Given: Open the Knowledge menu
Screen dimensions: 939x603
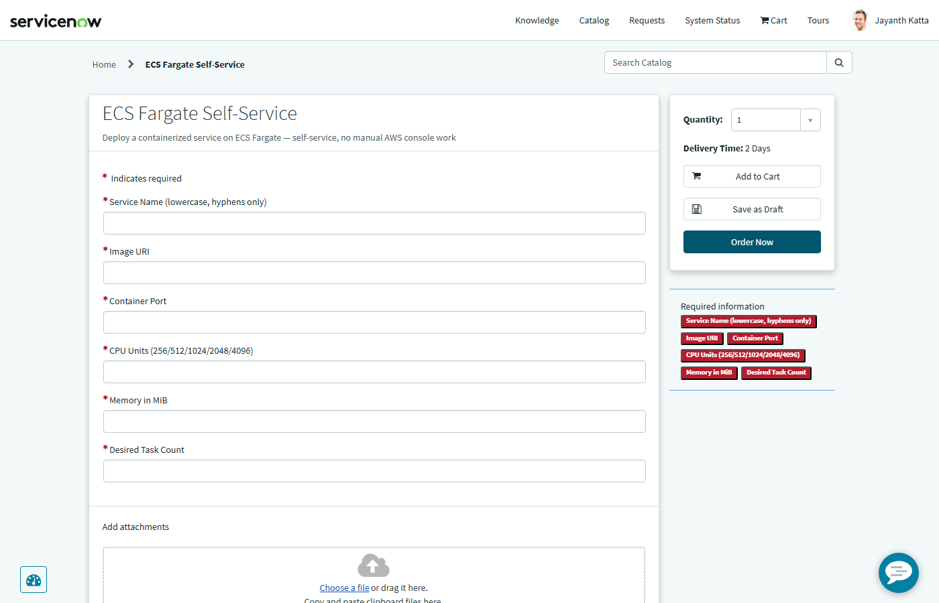Looking at the screenshot, I should pyautogui.click(x=537, y=21).
